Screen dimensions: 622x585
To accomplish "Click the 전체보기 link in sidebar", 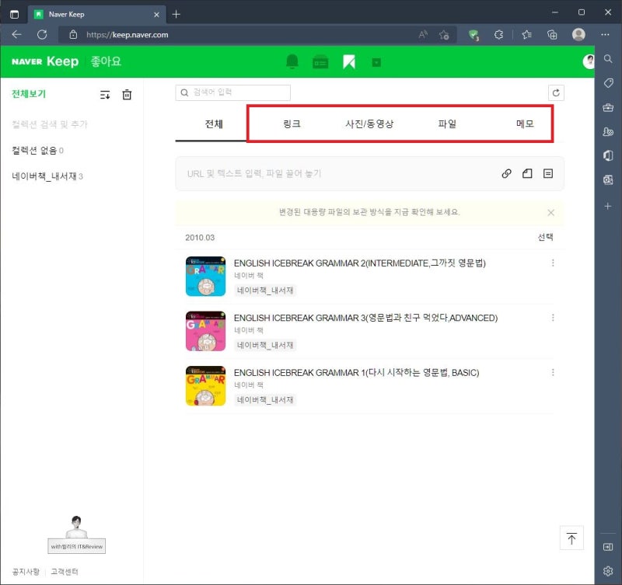I will click(x=29, y=94).
